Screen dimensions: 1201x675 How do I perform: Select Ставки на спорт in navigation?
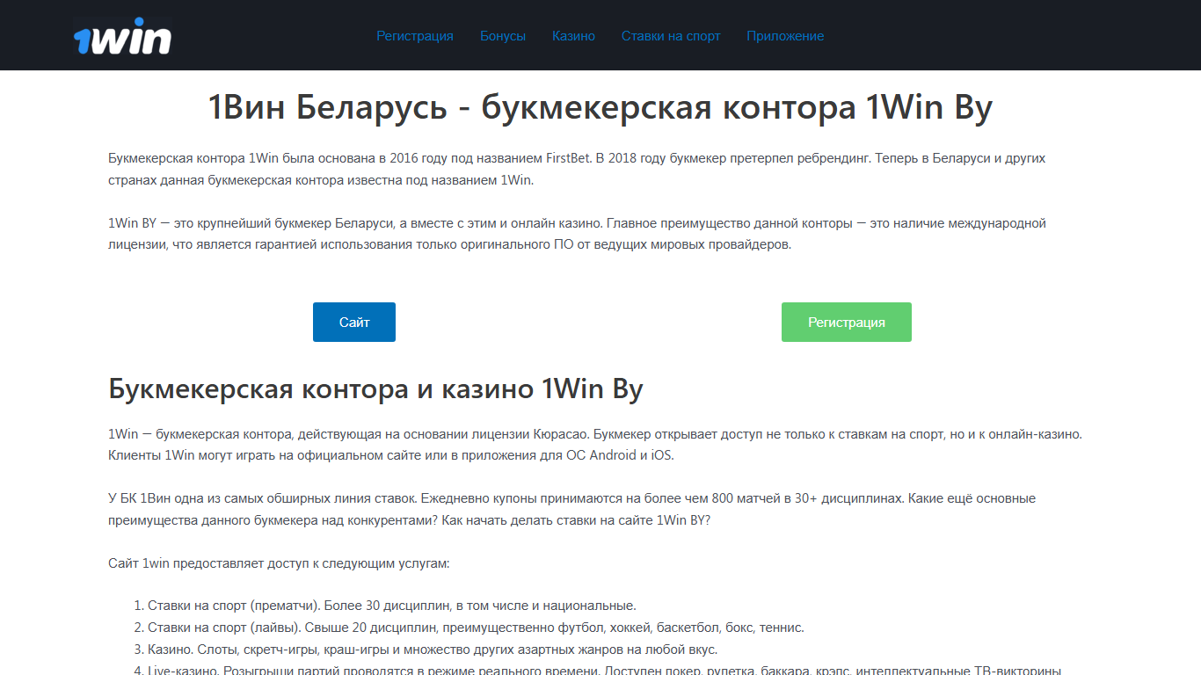(671, 36)
